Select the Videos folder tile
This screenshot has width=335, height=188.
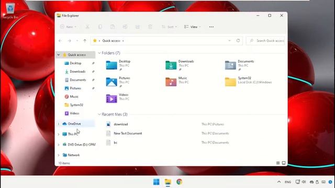pos(117,99)
